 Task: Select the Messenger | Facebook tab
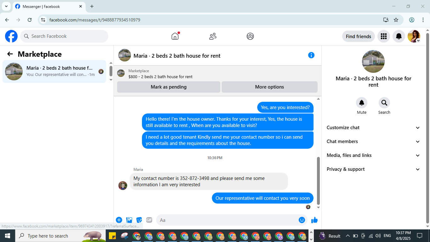(x=48, y=6)
